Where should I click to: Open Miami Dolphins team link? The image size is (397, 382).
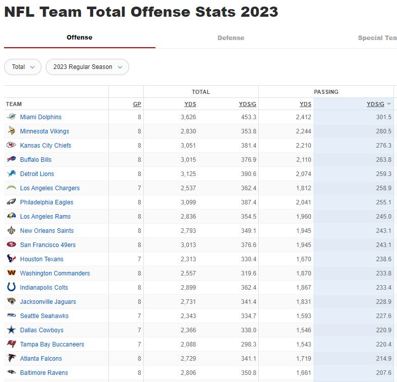coord(41,117)
